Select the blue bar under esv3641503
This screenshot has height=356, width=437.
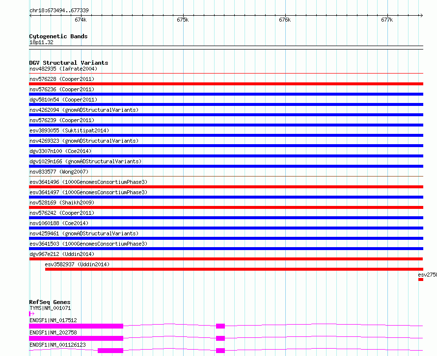tap(226, 249)
